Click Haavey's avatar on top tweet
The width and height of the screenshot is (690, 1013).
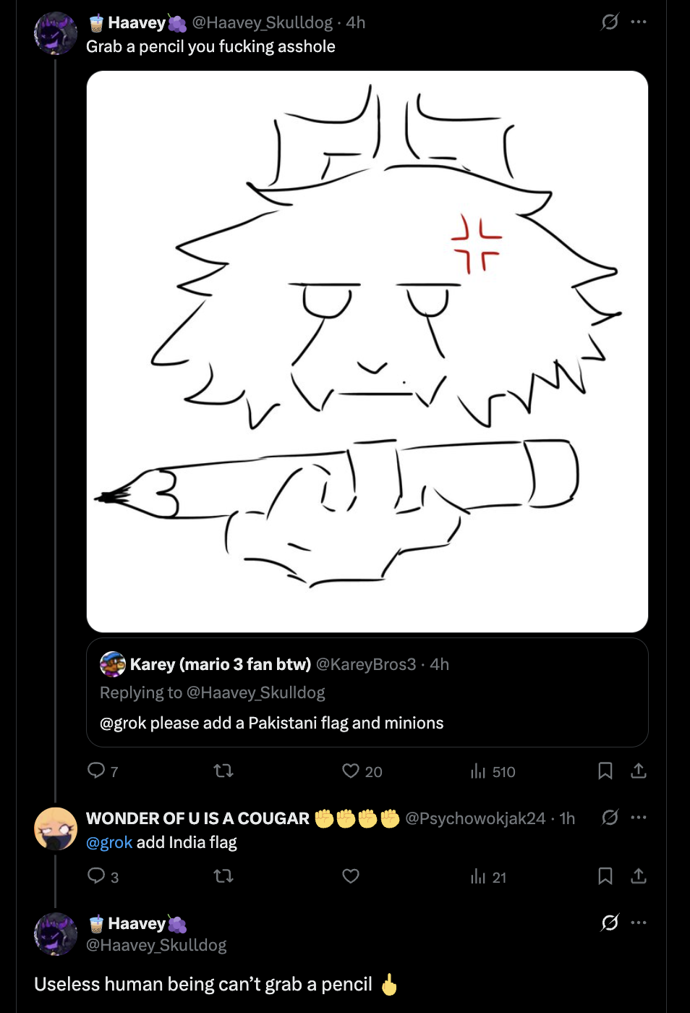coord(56,33)
